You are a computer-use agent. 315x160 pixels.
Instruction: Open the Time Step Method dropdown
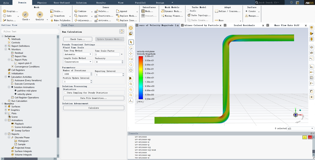pyautogui.click(x=78, y=54)
